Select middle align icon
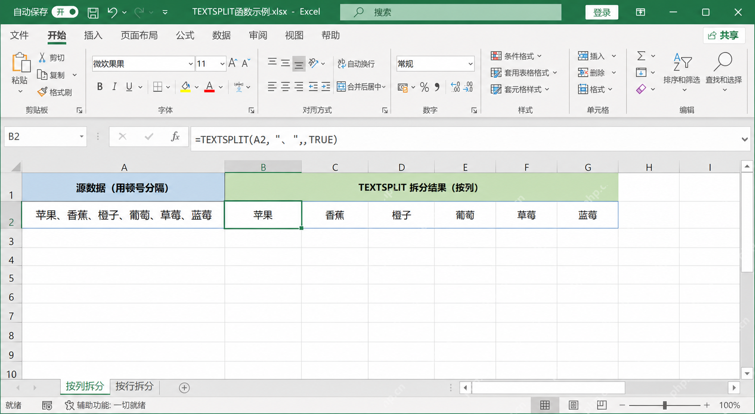 click(285, 63)
